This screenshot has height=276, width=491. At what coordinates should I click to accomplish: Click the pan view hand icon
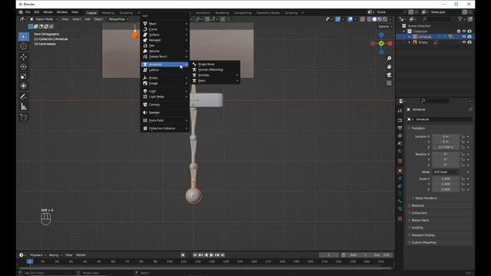(389, 67)
